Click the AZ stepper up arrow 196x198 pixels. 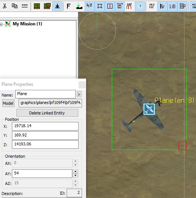(76, 181)
